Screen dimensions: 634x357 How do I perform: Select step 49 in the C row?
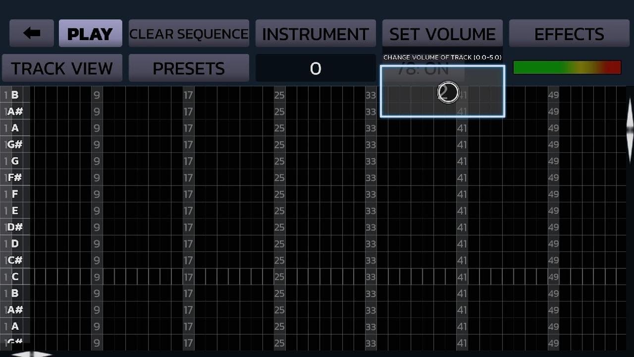pyautogui.click(x=553, y=277)
